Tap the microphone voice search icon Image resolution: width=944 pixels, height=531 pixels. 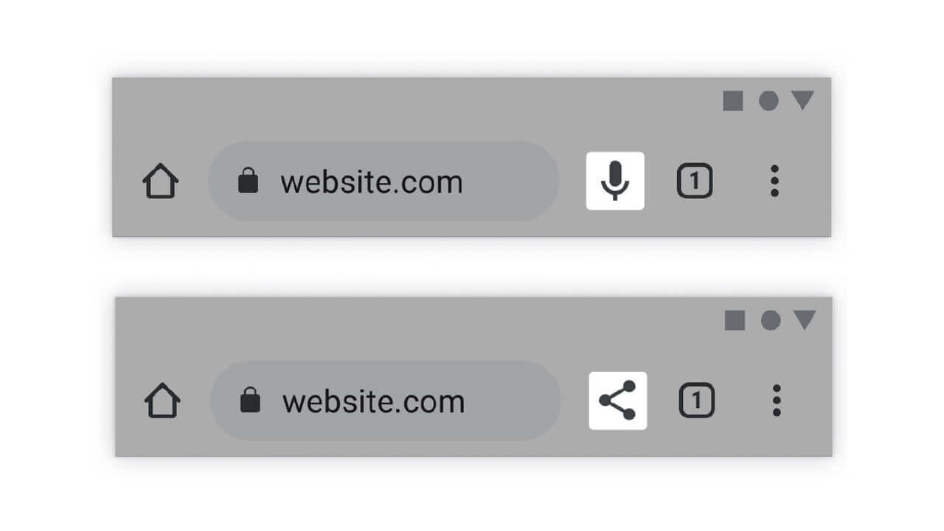click(615, 181)
